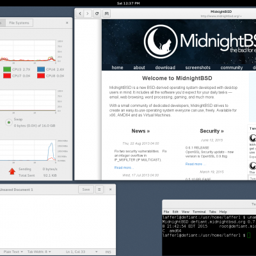Open the Terminal menu in terminal window
This screenshot has height=256, width=256.
click(x=199, y=212)
